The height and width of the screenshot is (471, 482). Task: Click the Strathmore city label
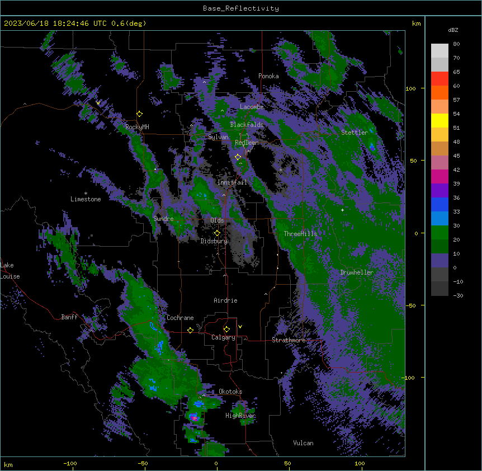pos(289,340)
